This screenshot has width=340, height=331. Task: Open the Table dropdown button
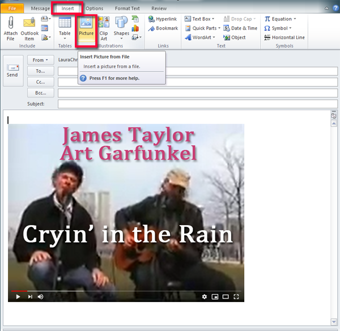[x=65, y=28]
